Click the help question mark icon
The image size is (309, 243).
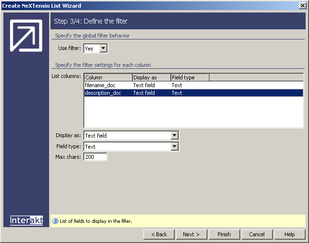coord(55,221)
